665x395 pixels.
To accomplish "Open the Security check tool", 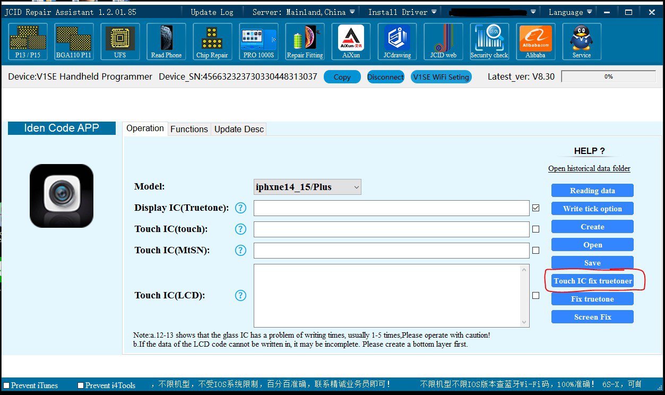I will tap(489, 41).
